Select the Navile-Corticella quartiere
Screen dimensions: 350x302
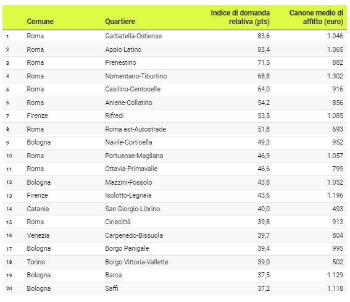[x=128, y=142]
